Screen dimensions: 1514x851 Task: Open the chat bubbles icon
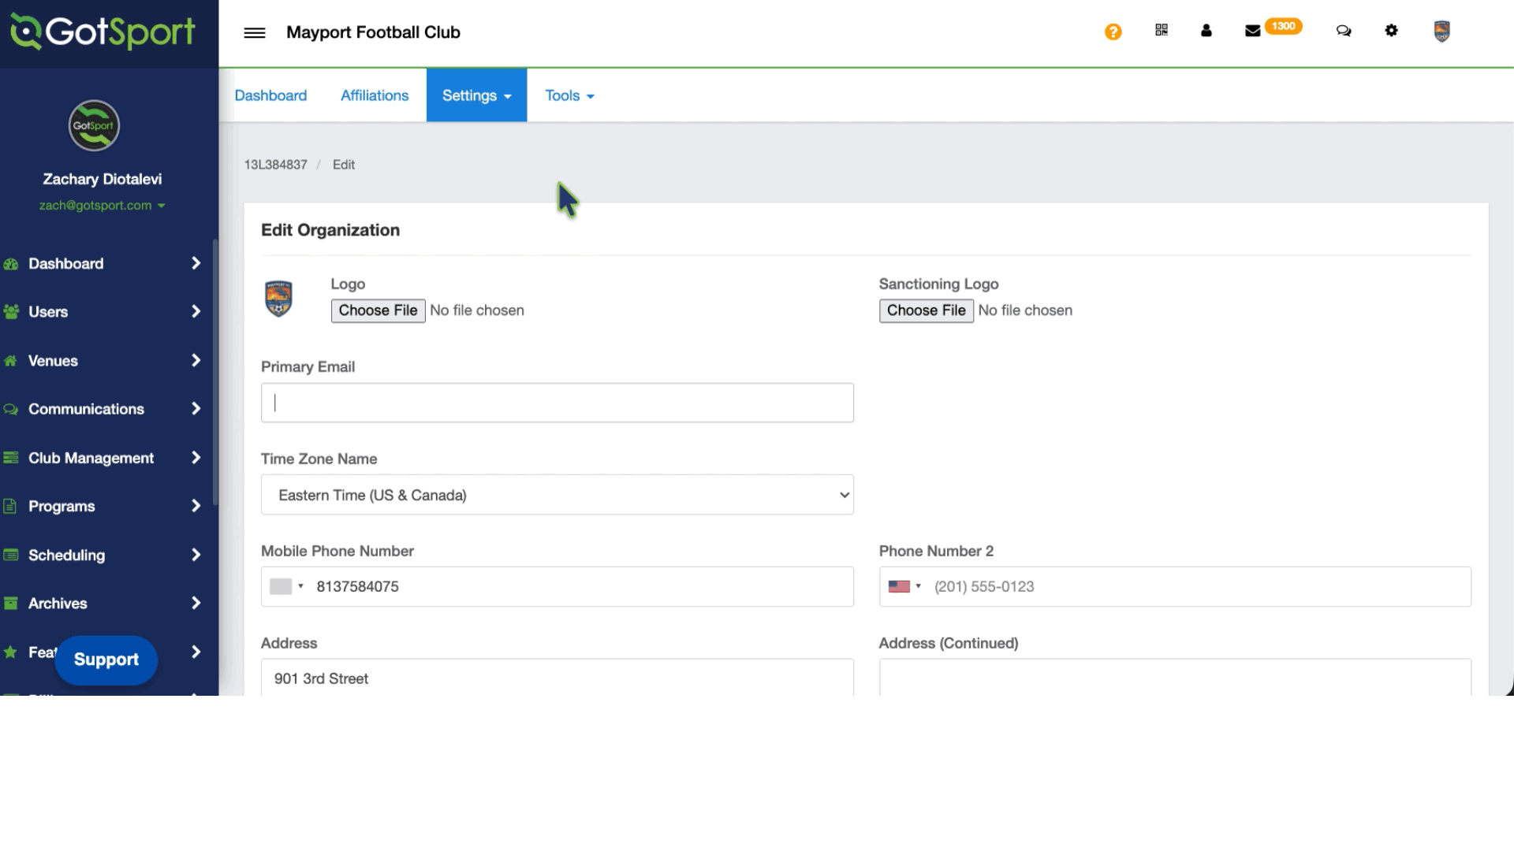pos(1343,31)
